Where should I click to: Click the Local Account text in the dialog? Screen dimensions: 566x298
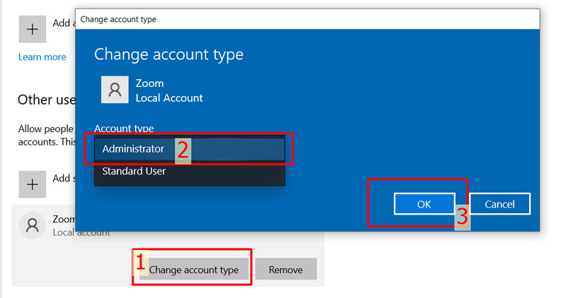pyautogui.click(x=169, y=98)
